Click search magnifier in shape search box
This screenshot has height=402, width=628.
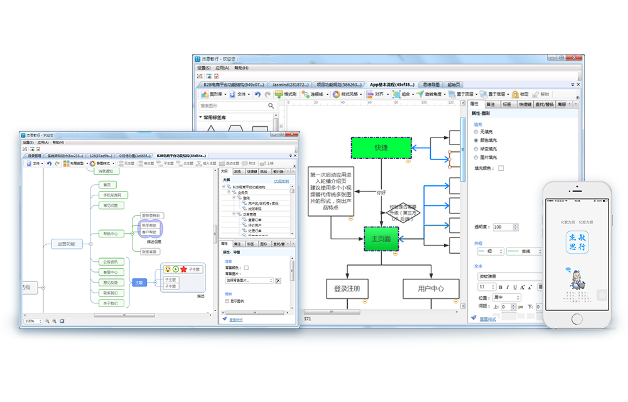271,106
